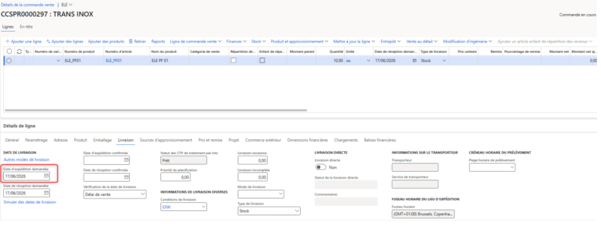This screenshot has width=601, height=235.
Task: Open the ELE company selector dropdown
Action: pos(67,5)
